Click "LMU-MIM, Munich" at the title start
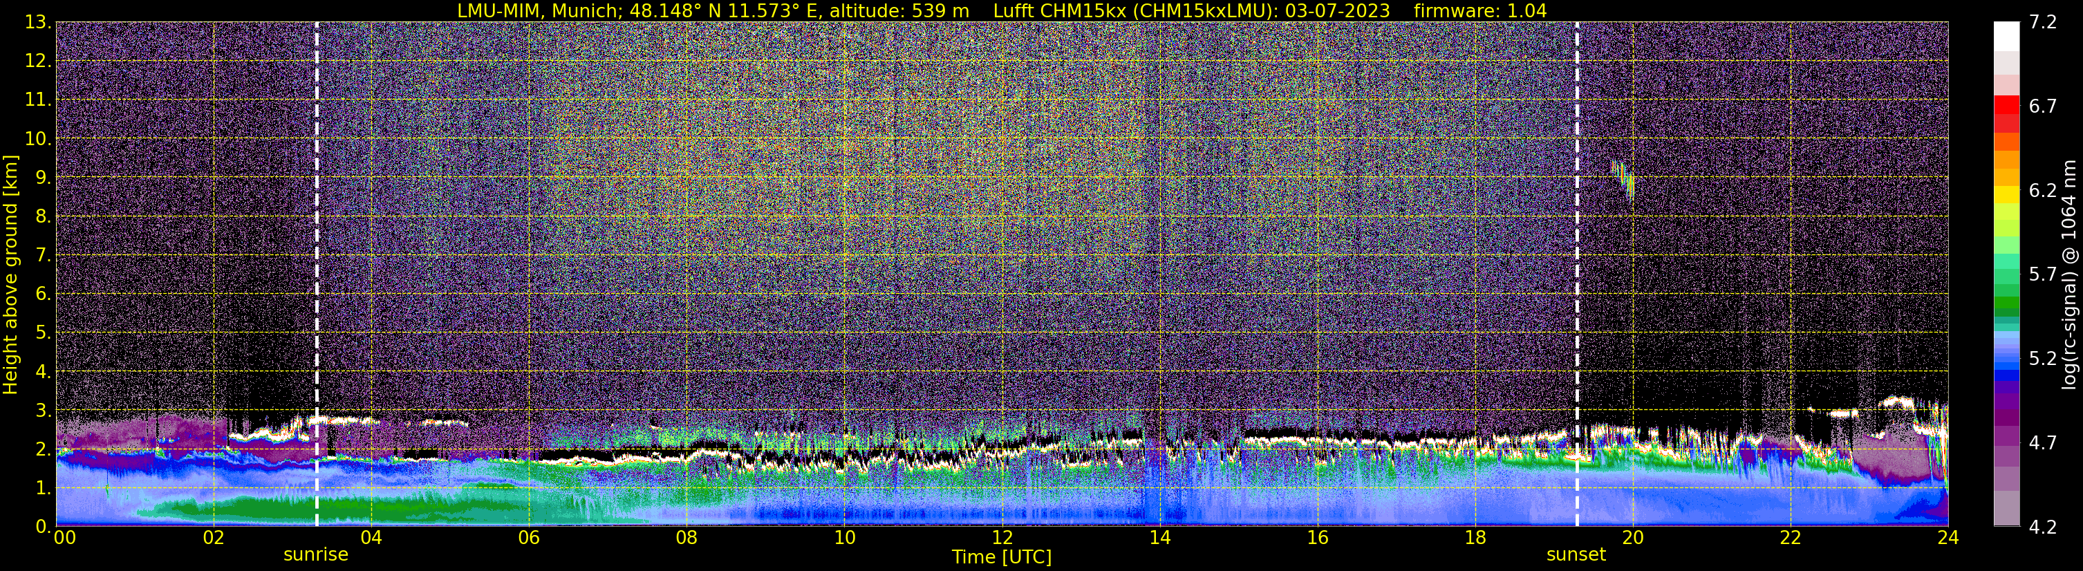Screen dimensions: 2083x571 point(540,10)
